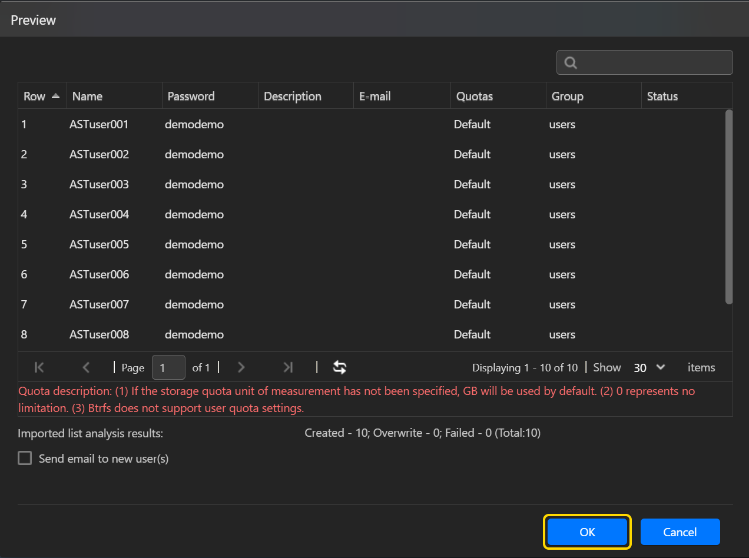Sort by the Group column header
The width and height of the screenshot is (749, 558).
[567, 97]
